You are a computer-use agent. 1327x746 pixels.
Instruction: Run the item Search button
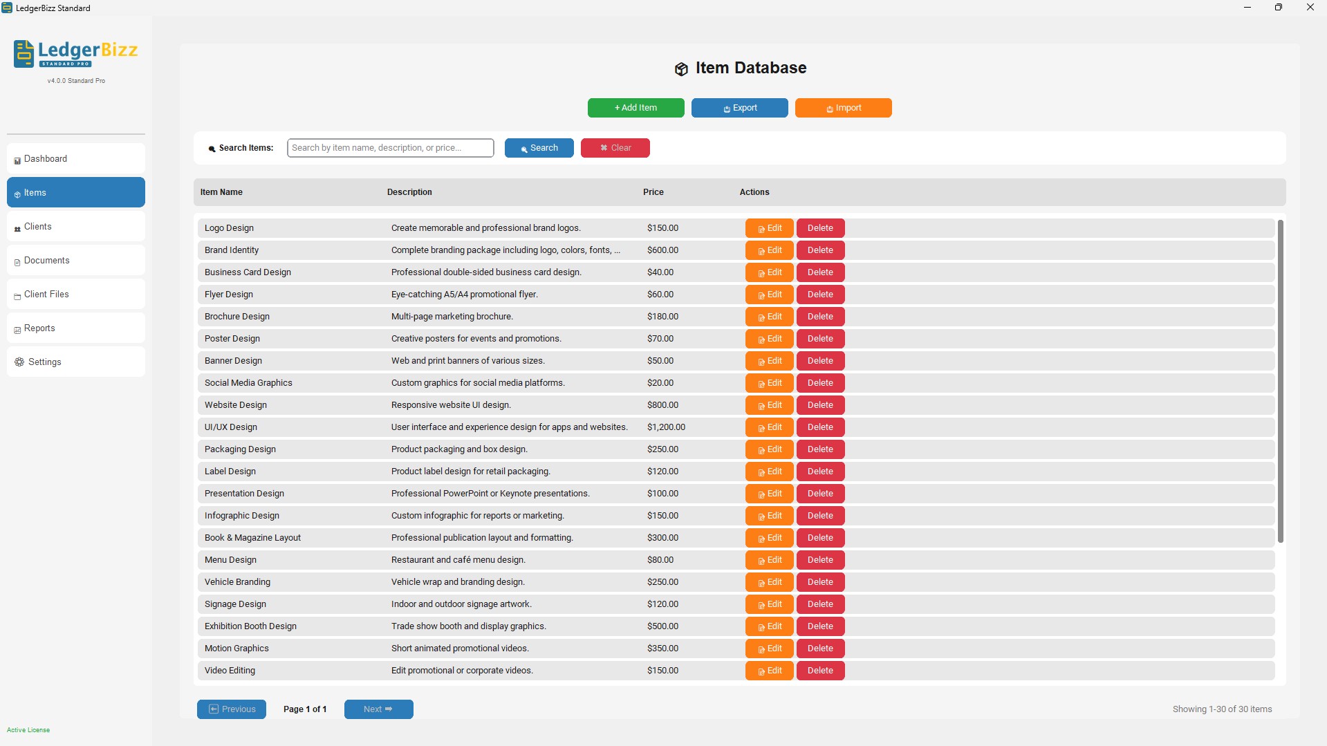click(x=539, y=148)
